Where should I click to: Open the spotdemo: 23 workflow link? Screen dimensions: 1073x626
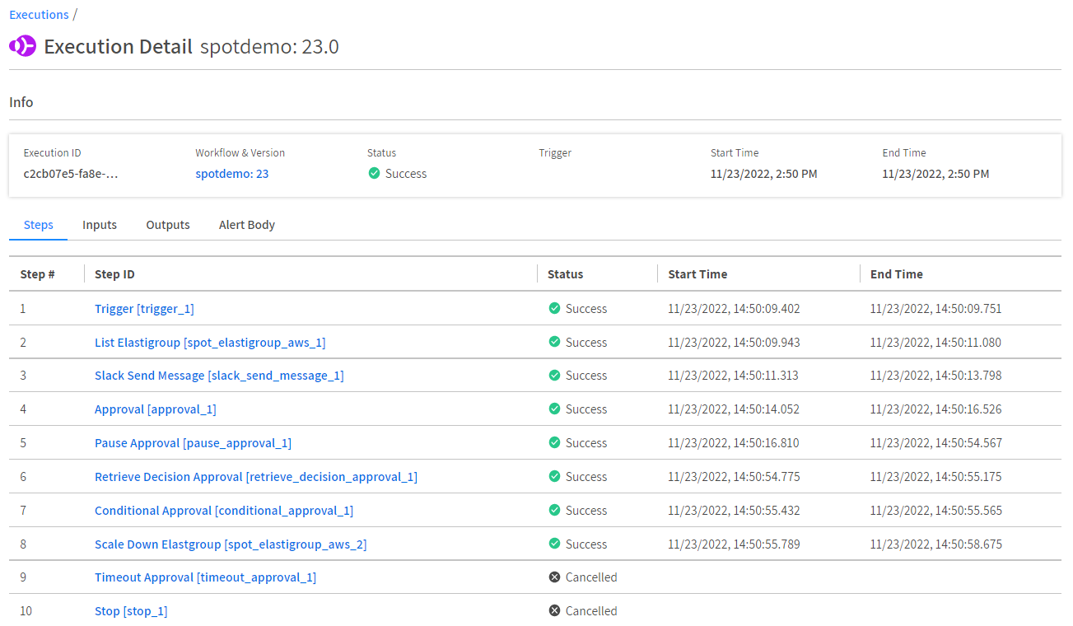(x=231, y=174)
